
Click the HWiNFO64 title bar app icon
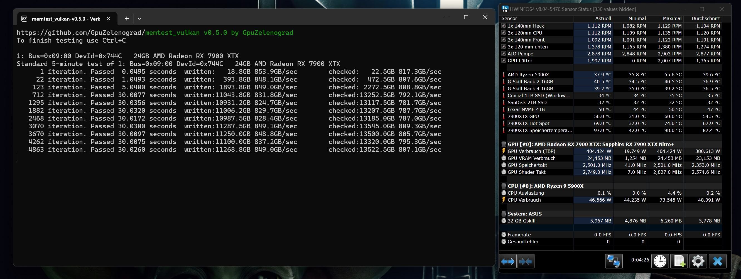(505, 9)
